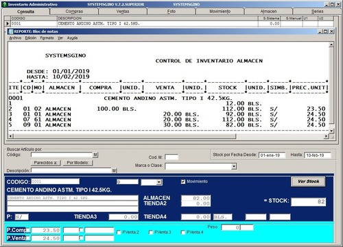Click the horizontal scrollbar thumb in notepad
The height and width of the screenshot is (247, 343).
(125, 136)
